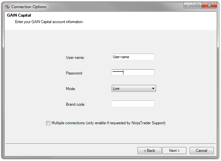
Task: Click the 'Mode:' label
Action: 71,89
